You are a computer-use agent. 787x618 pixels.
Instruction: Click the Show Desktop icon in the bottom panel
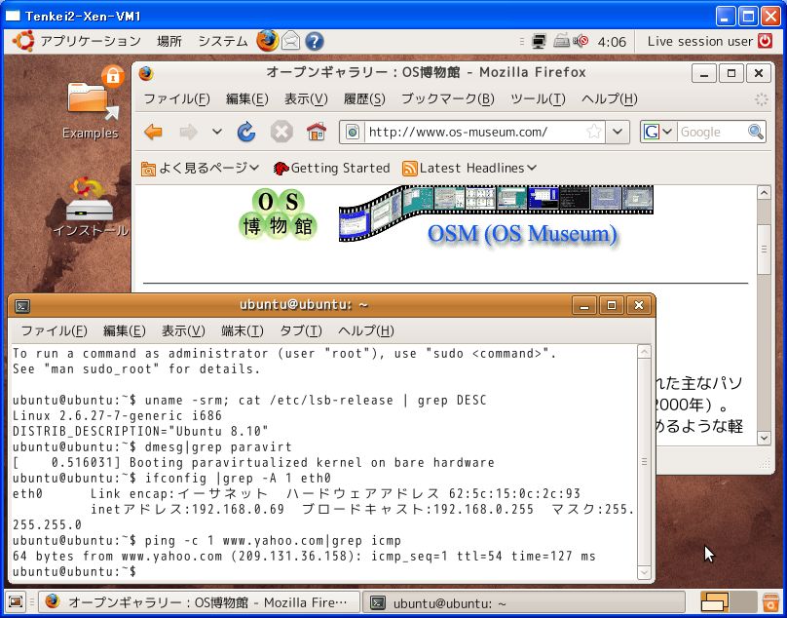coord(15,601)
